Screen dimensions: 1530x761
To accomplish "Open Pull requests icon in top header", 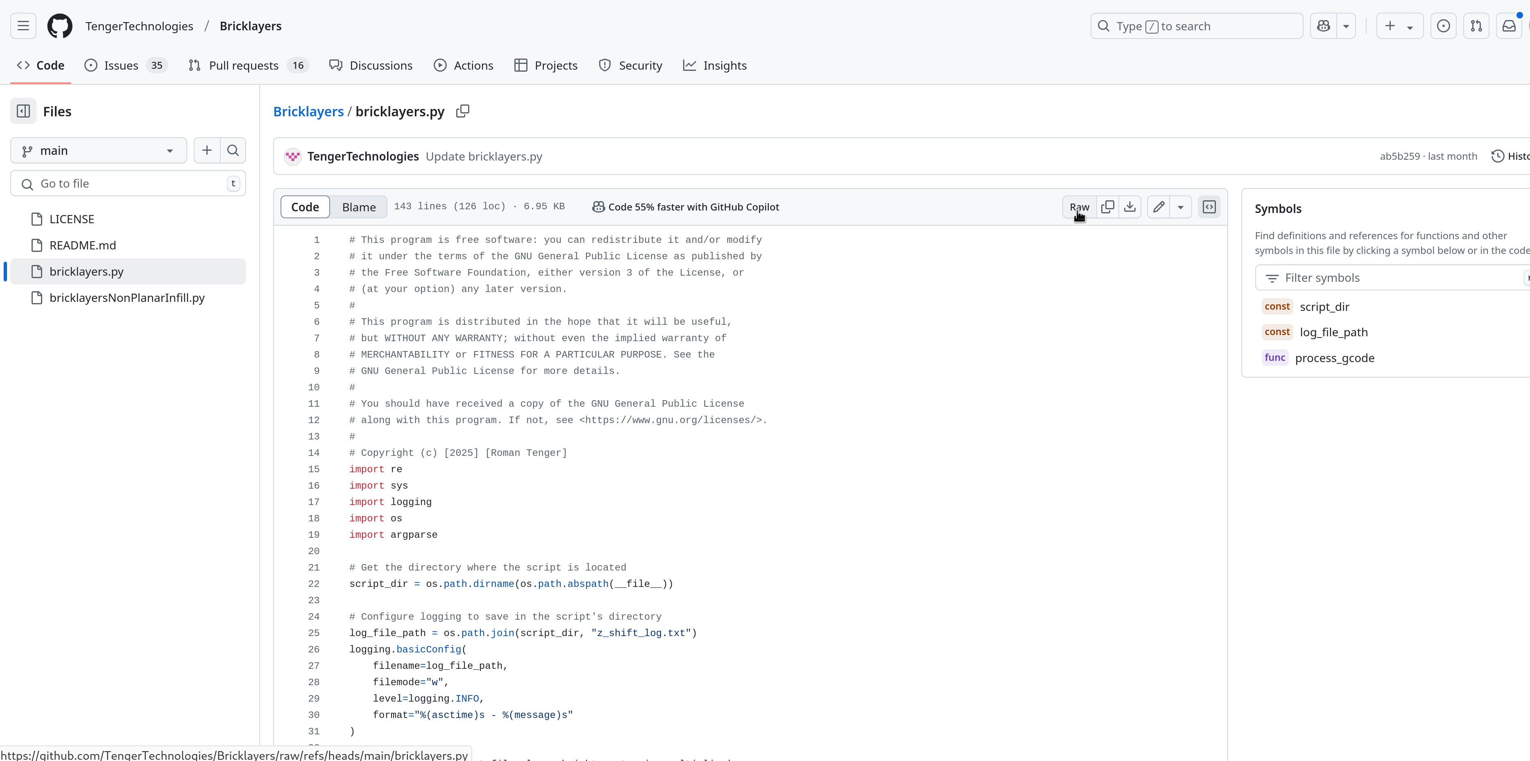I will 1476,26.
